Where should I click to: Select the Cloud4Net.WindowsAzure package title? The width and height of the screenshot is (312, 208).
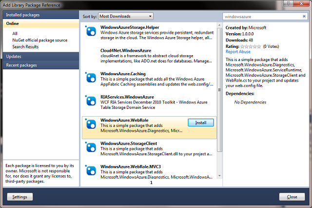[126, 50]
